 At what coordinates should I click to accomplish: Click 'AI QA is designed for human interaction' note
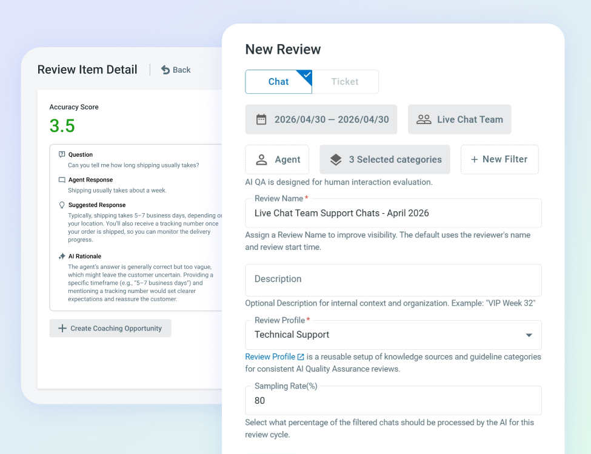click(339, 182)
